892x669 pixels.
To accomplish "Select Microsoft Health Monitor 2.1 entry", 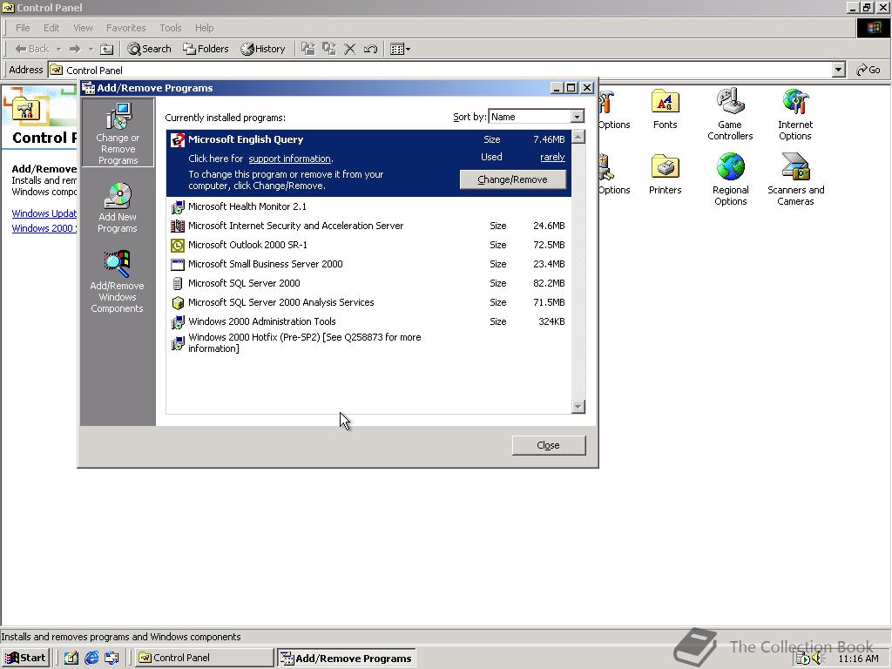I will click(x=368, y=207).
